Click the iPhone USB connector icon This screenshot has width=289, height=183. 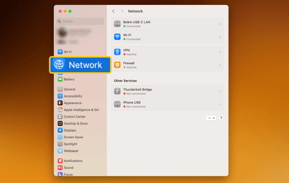point(117,104)
